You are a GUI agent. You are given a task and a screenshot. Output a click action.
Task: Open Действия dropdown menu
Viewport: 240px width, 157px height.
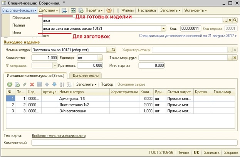[48, 10]
